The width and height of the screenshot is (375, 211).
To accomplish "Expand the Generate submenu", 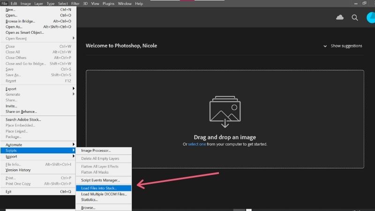I will click(38, 95).
